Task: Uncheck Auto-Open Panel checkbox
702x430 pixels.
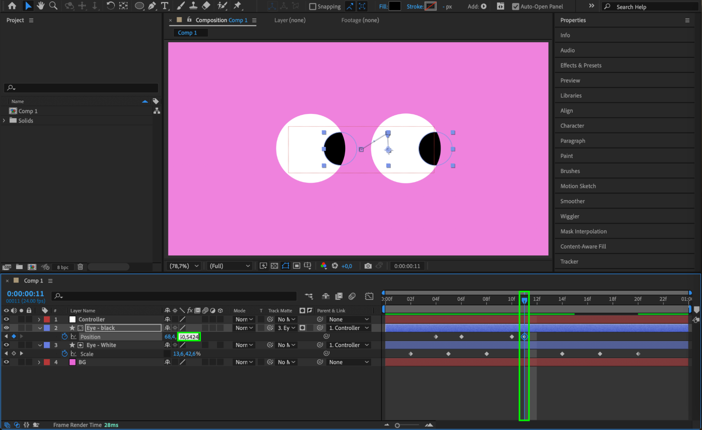Action: (515, 6)
